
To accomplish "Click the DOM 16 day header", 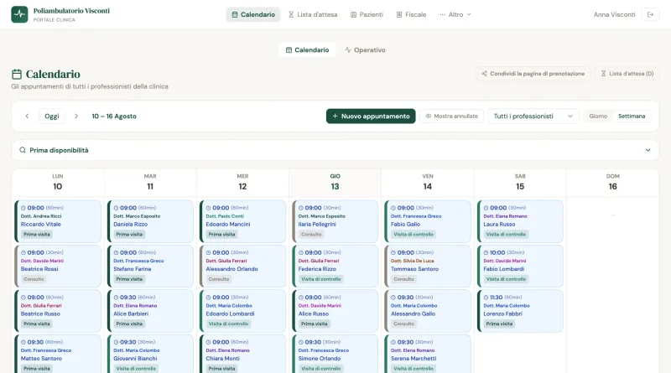I will tap(613, 183).
